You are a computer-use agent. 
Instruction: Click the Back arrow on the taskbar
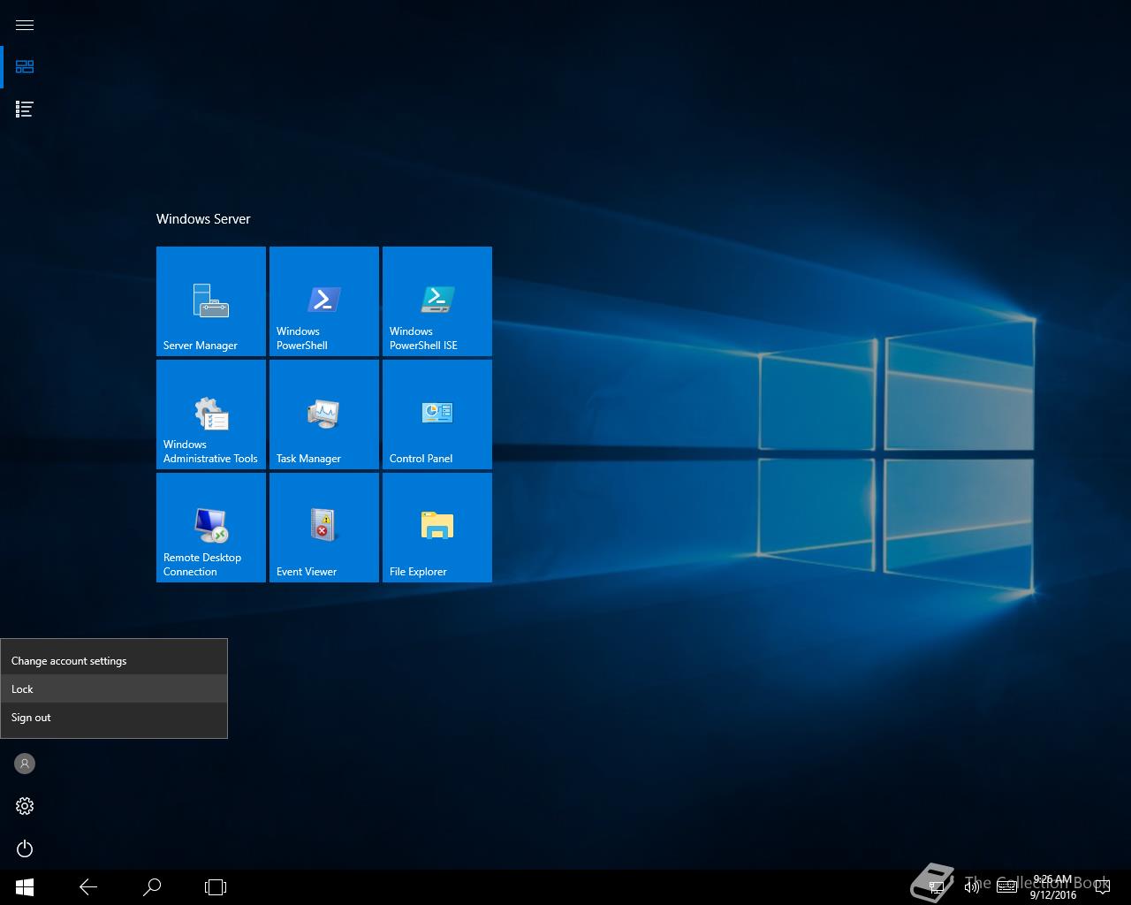pyautogui.click(x=88, y=887)
